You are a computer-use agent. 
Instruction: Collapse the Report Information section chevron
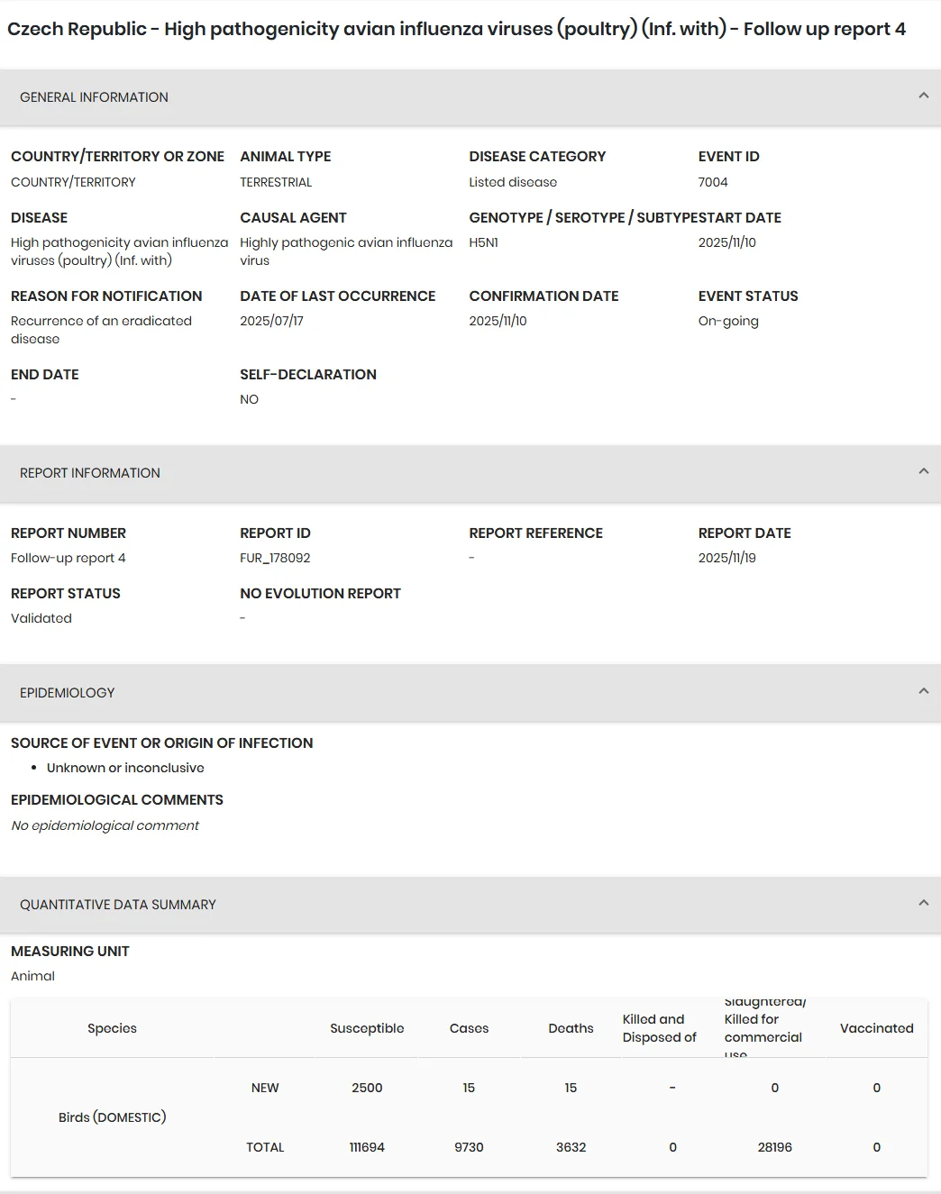pyautogui.click(x=923, y=471)
